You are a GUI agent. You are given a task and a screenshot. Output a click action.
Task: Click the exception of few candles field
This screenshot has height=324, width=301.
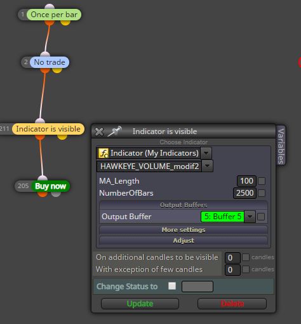click(x=232, y=270)
